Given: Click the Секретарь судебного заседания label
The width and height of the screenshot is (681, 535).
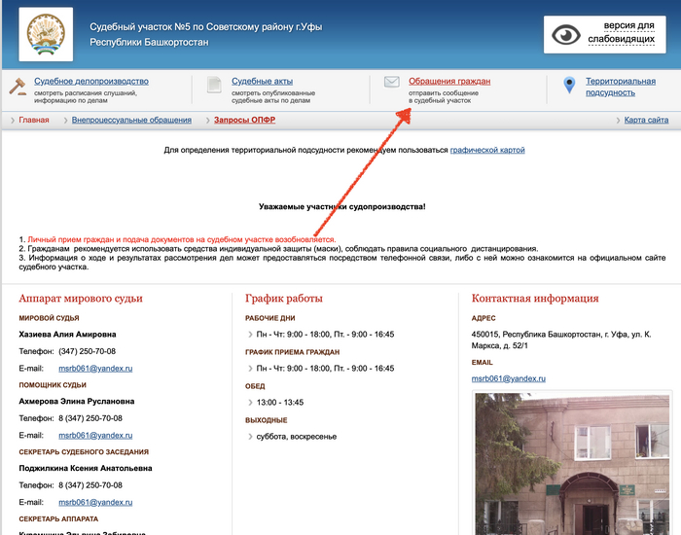Looking at the screenshot, I should point(84,452).
